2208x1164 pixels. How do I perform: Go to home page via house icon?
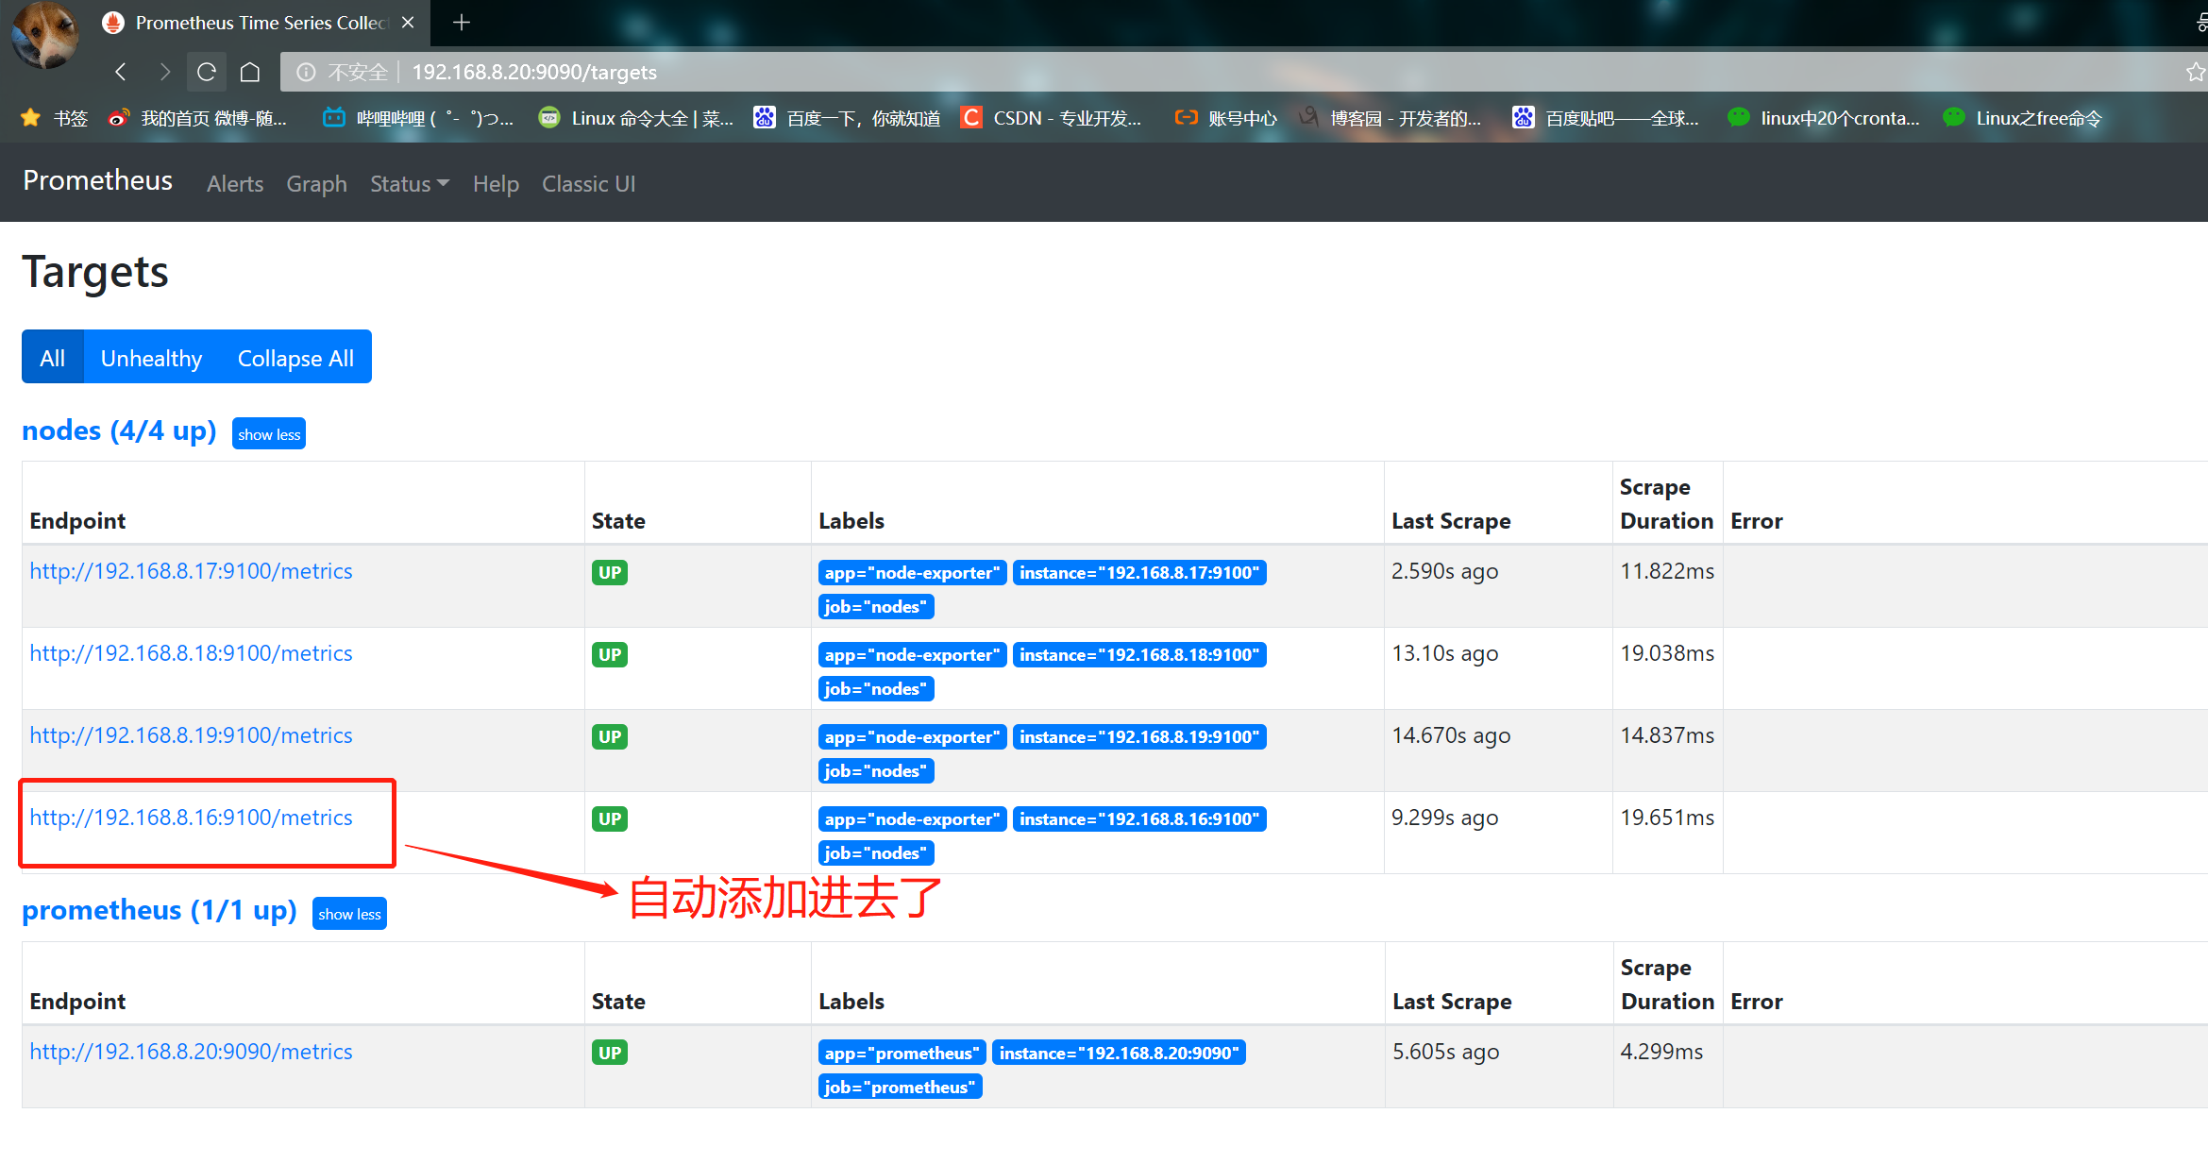click(250, 72)
